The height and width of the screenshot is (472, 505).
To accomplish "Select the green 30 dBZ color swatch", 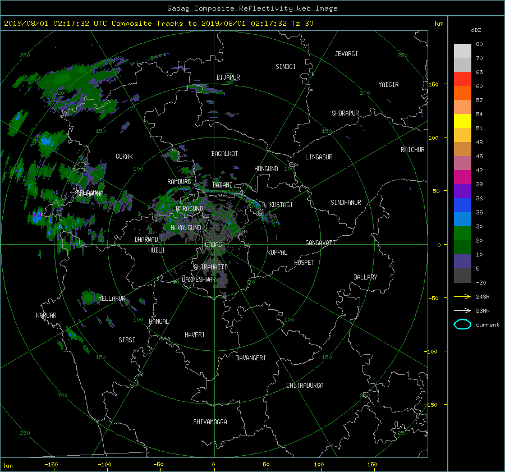I will tap(462, 233).
